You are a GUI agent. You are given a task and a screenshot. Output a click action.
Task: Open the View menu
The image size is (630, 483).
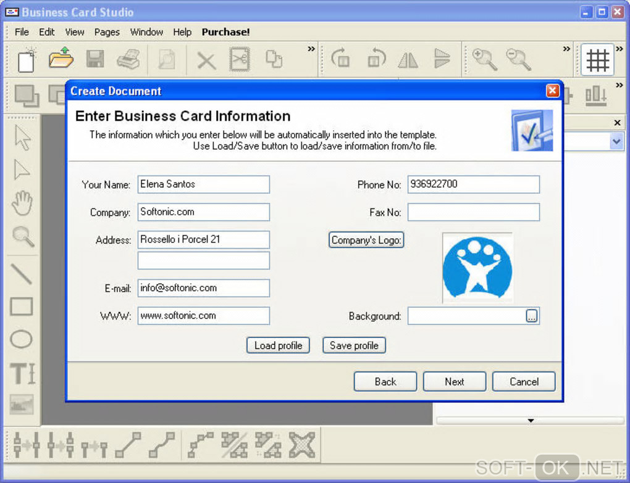75,32
